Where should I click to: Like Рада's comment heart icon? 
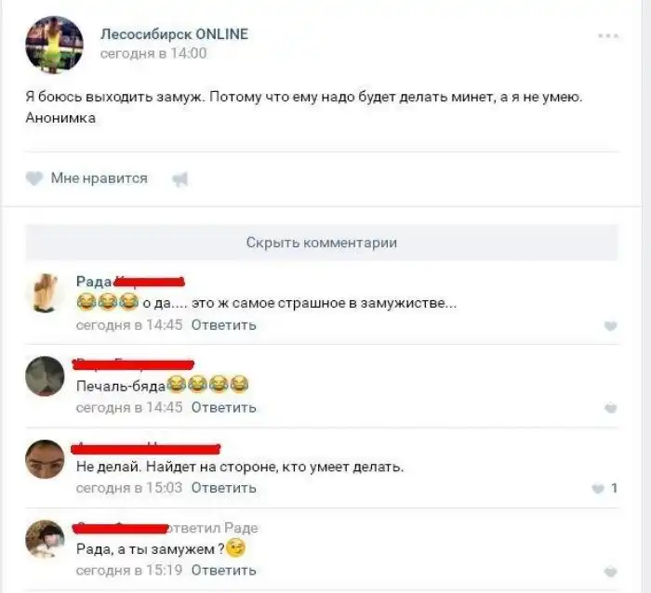point(610,326)
